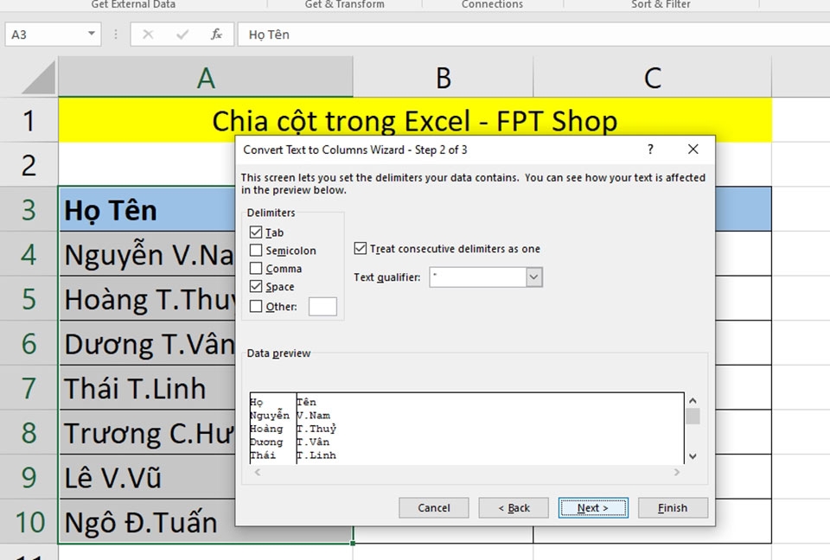Click the title 'Chia cột trong Excel - FPT Shop'
Viewport: 830px width, 560px height.
coord(414,121)
